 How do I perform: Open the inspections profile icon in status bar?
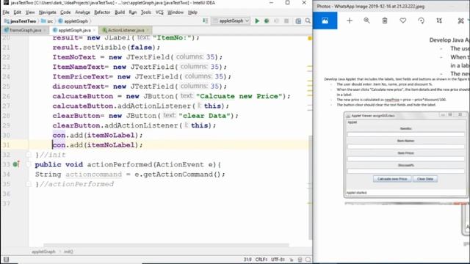[300, 260]
